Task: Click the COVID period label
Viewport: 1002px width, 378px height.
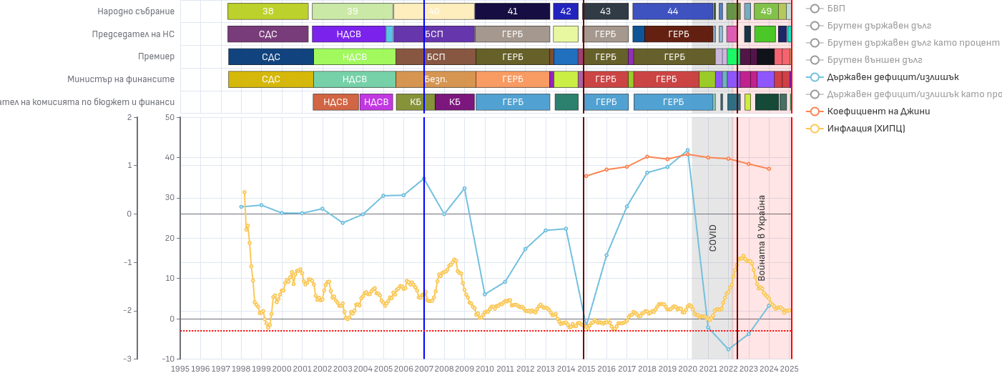Action: pyautogui.click(x=713, y=238)
